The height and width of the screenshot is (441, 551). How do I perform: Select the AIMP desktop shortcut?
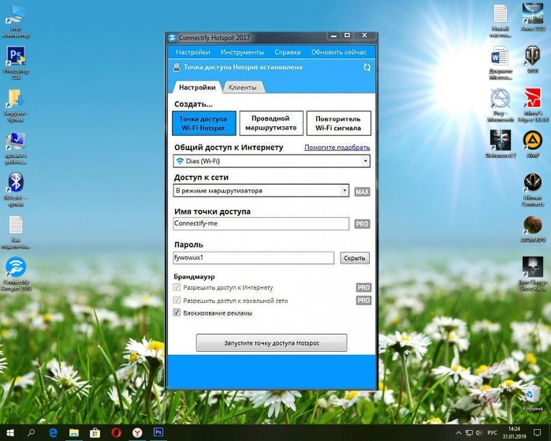coord(533,144)
